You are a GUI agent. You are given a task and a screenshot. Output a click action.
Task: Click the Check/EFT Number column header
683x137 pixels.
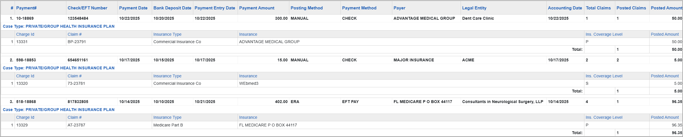pyautogui.click(x=87, y=8)
